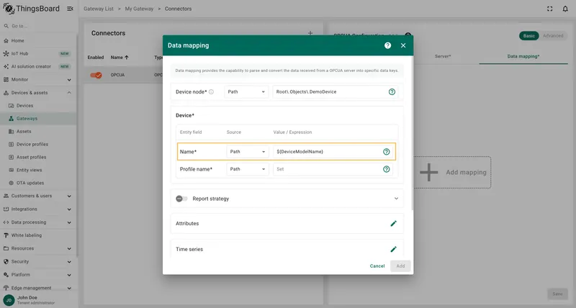Open the Profile name source dropdown
Image resolution: width=576 pixels, height=308 pixels.
pos(248,169)
